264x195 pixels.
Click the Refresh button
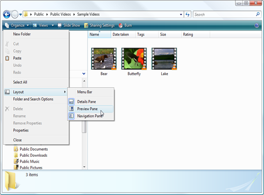188,14
